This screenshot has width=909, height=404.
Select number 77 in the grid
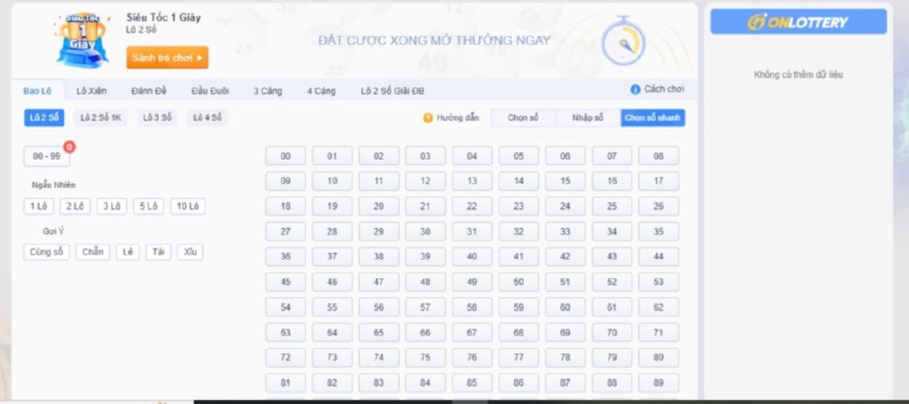[x=518, y=358]
